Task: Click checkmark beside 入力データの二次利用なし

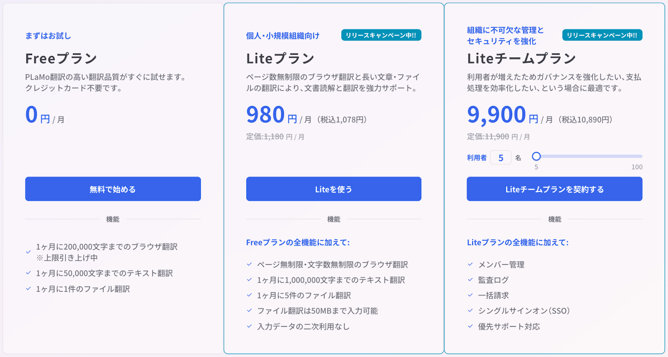Action: tap(250, 326)
